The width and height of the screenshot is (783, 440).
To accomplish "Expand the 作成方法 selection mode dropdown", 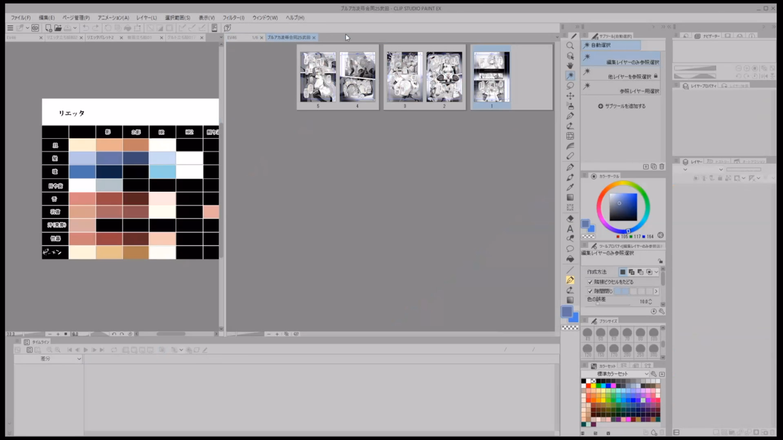I will (x=656, y=272).
